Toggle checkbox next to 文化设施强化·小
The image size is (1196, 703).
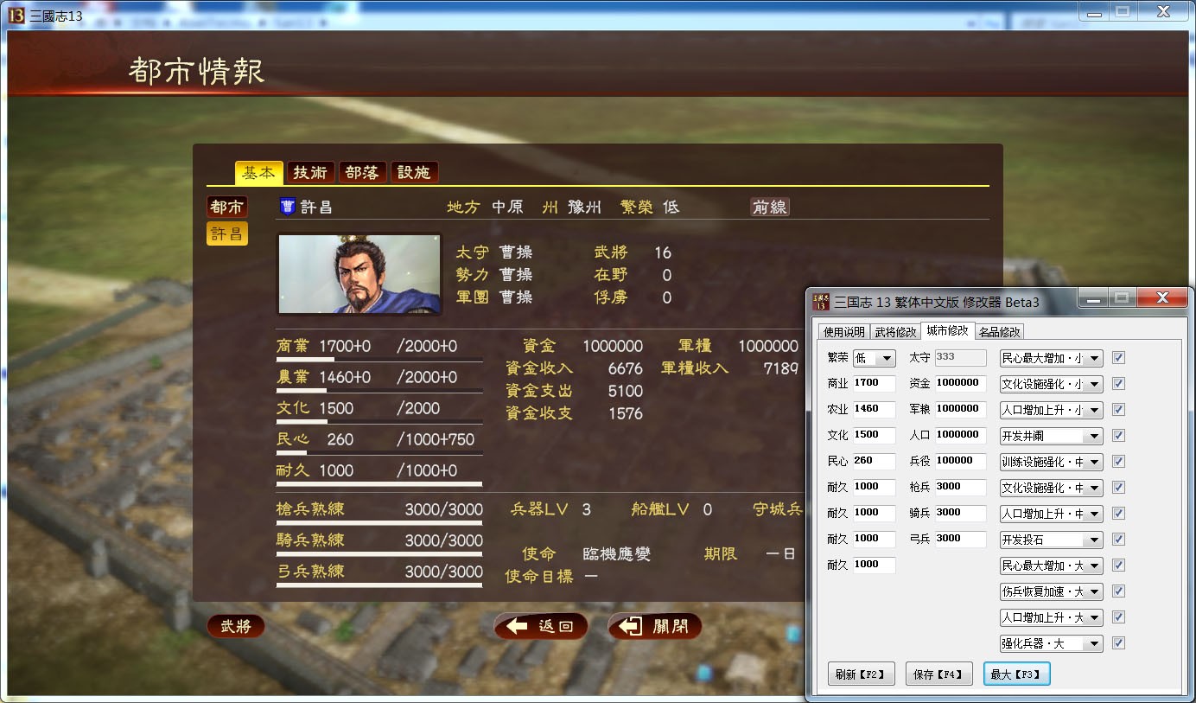tap(1118, 384)
